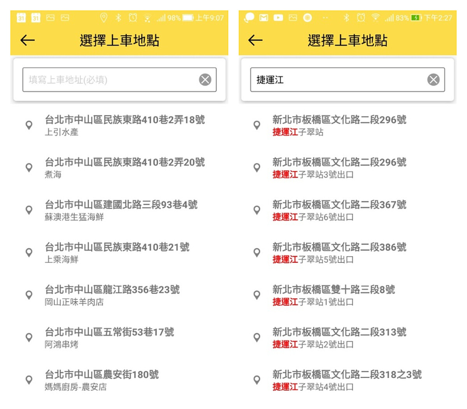Image resolution: width=467 pixels, height=409 pixels.
Task: Pick 捷運江子翠站4號出口 result
Action: (x=346, y=380)
